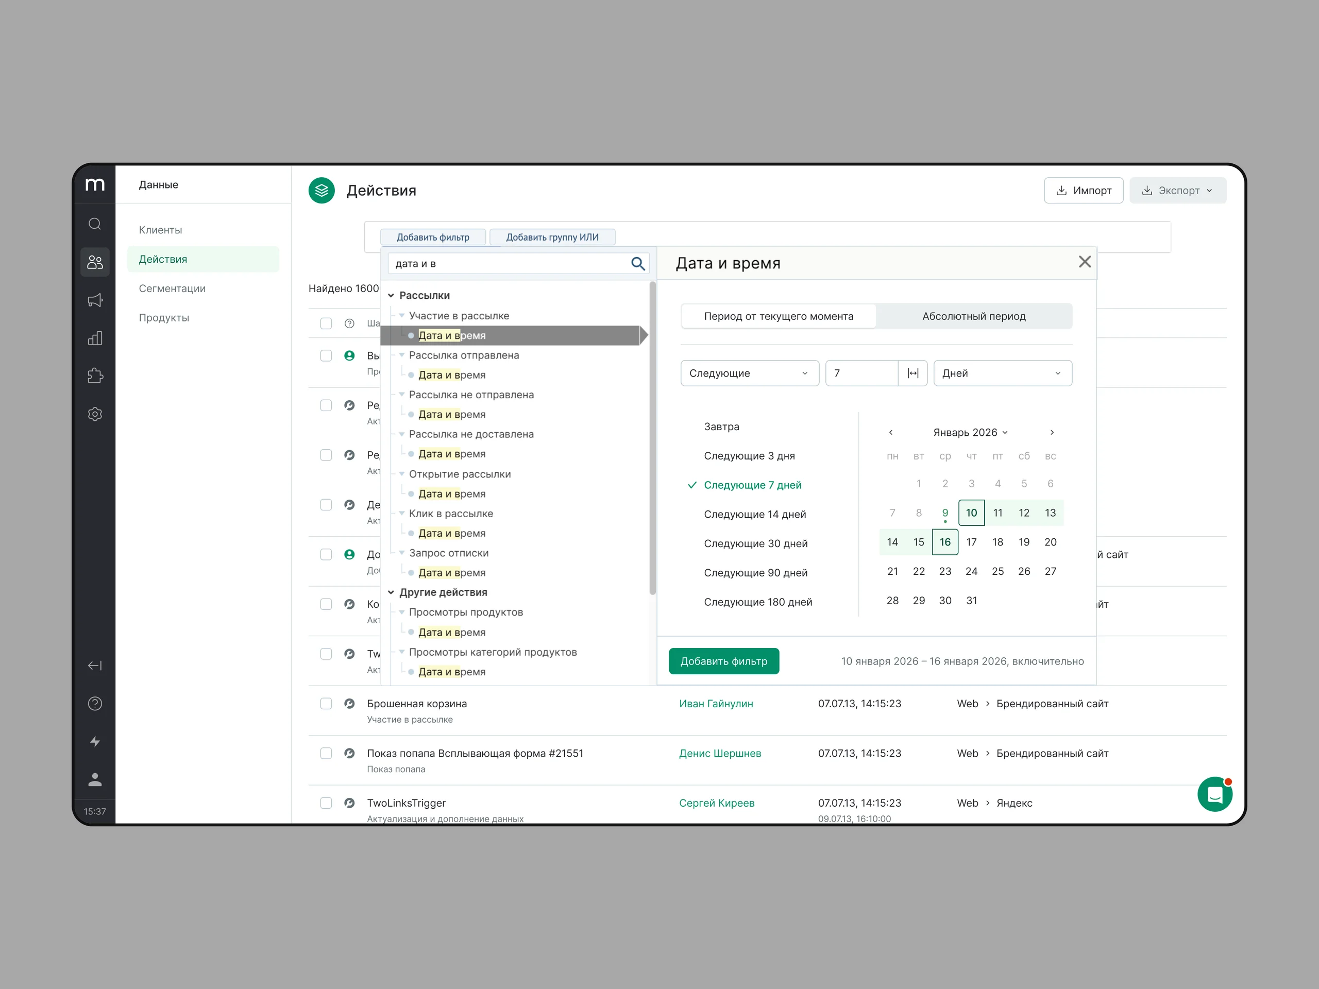Check the Показ попапа row checkbox

click(326, 754)
